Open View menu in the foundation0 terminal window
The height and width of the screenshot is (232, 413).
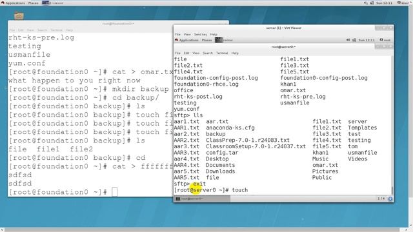30,30
